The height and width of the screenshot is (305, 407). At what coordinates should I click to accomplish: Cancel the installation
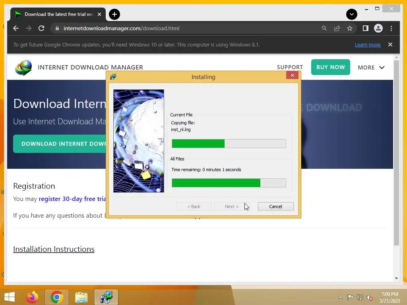coord(275,207)
